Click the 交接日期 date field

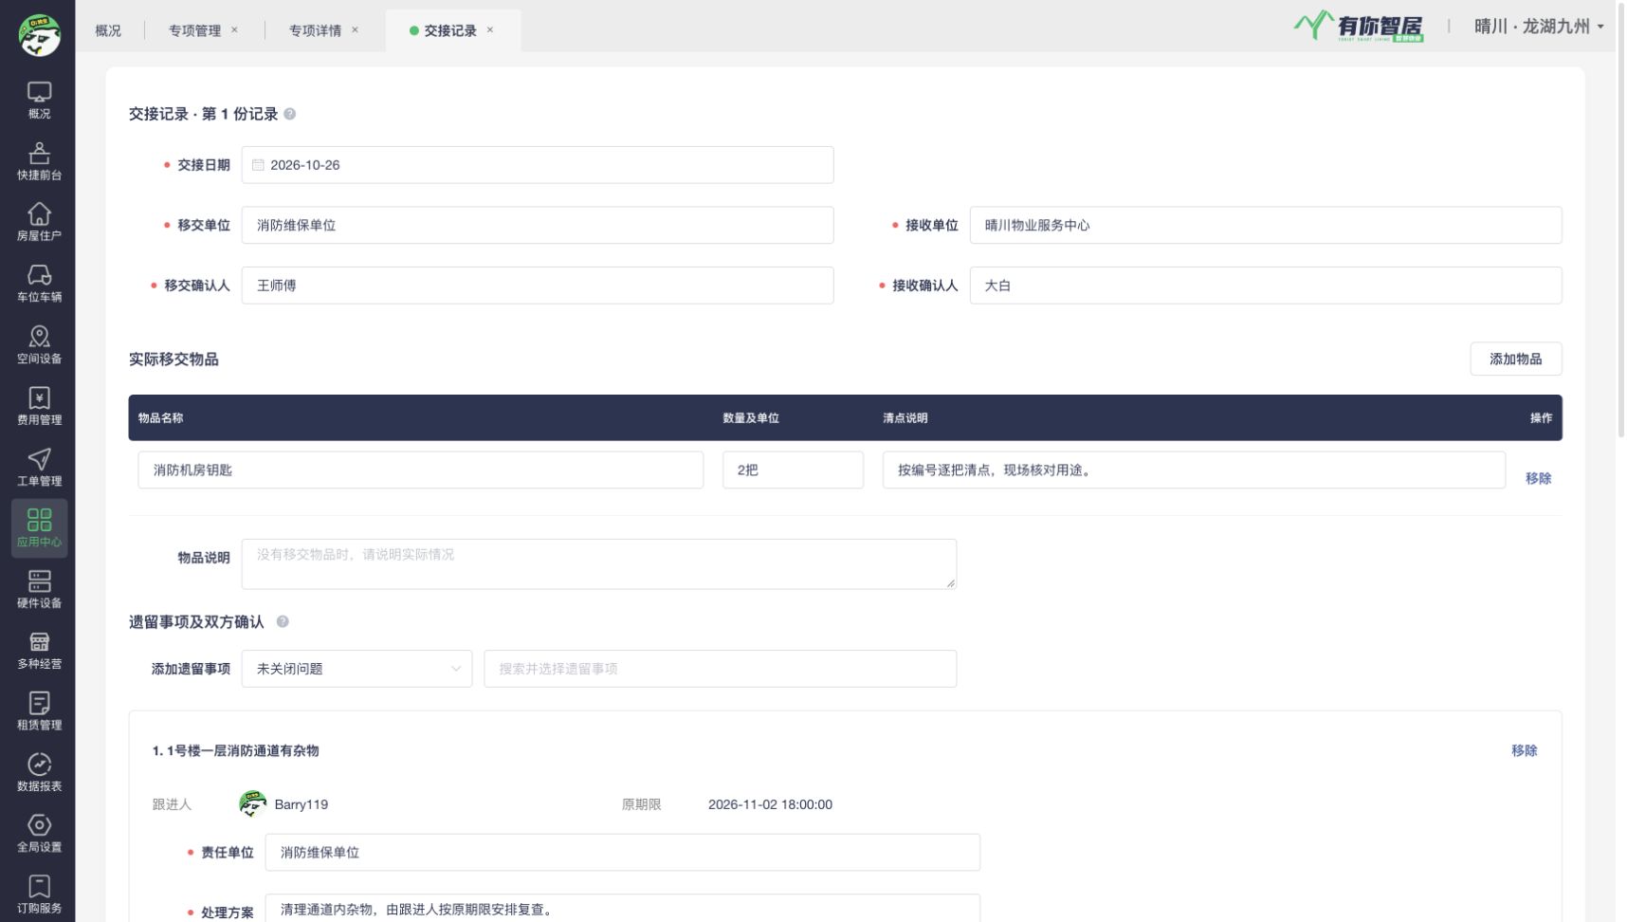point(538,165)
